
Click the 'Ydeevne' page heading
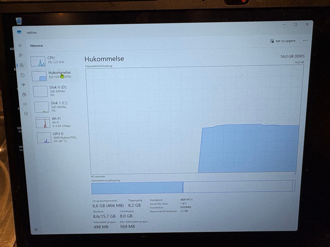pos(36,46)
